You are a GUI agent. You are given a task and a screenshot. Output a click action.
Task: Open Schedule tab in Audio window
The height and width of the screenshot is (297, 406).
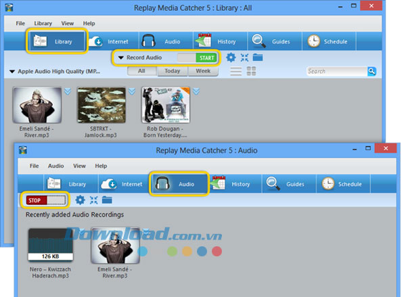click(343, 184)
